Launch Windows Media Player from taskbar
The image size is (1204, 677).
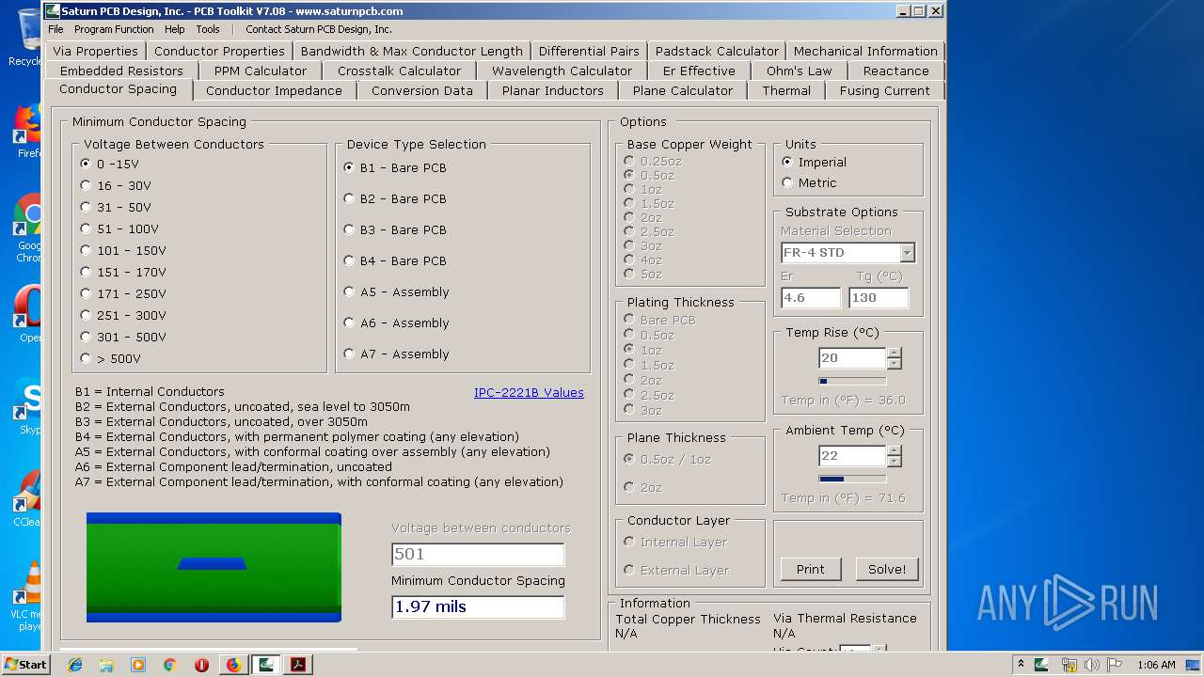[138, 665]
